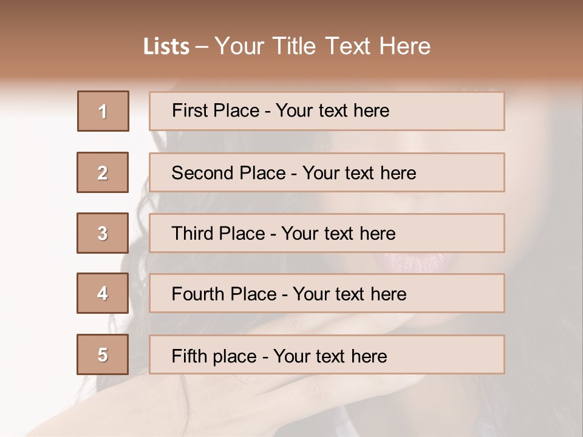
Task: Select the number 2 box
Action: tap(103, 172)
